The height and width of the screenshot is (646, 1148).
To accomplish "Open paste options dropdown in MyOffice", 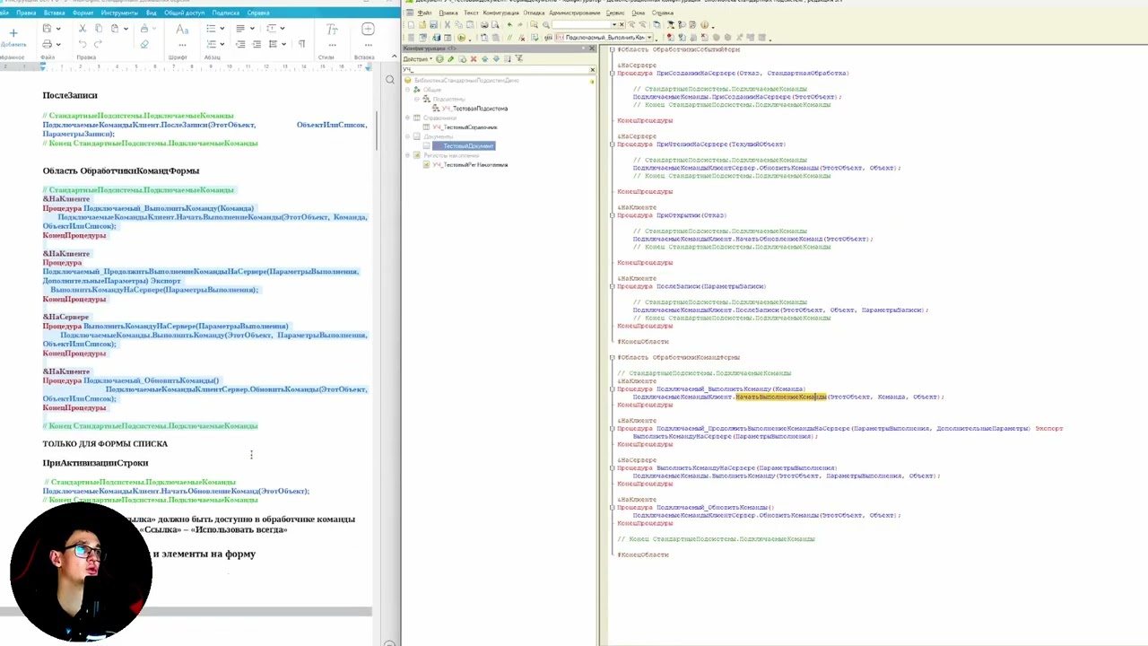I will click(126, 29).
